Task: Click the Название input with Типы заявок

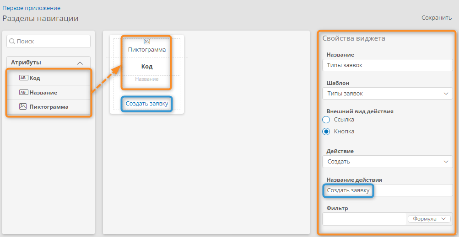Action: coord(387,65)
